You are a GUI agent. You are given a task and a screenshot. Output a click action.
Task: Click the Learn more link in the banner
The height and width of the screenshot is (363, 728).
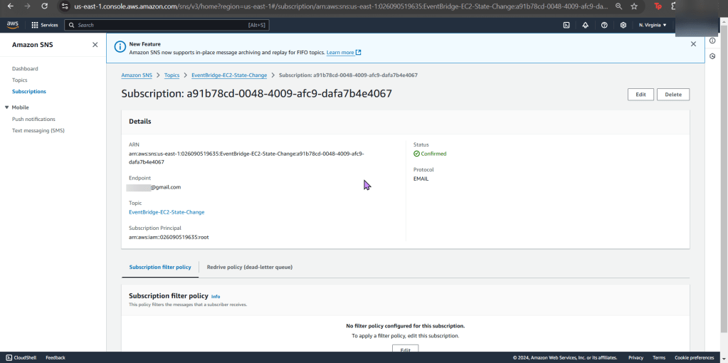[x=340, y=53]
